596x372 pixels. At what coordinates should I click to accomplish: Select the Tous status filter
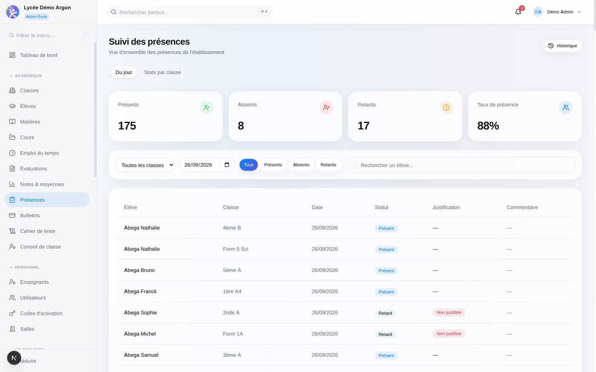click(x=249, y=165)
